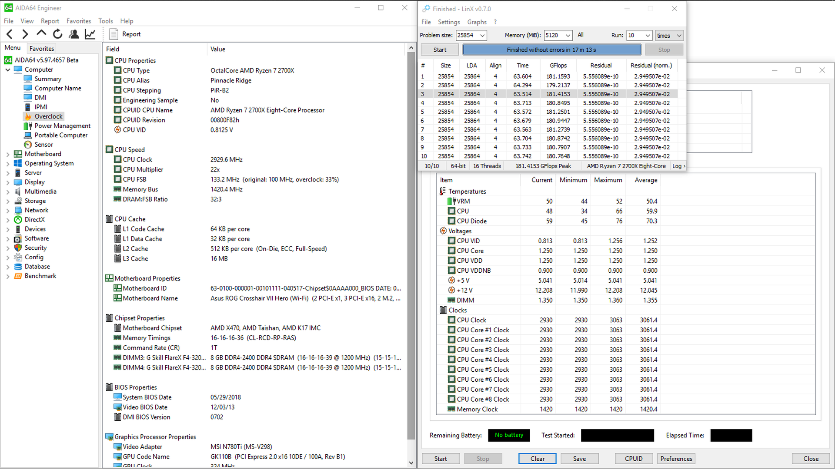Select the IPMI tree entry
The image size is (835, 469).
pyautogui.click(x=41, y=107)
